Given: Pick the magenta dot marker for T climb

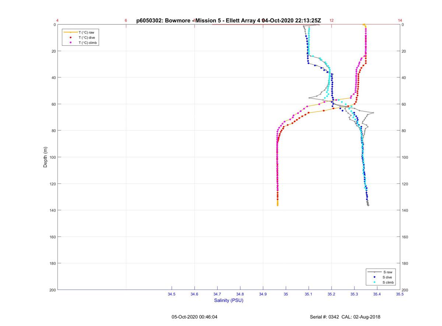Looking at the screenshot, I should coord(70,43).
